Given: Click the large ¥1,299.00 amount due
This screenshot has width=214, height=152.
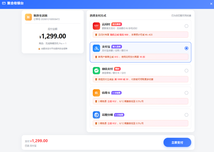Looking at the screenshot, I should (x=53, y=36).
